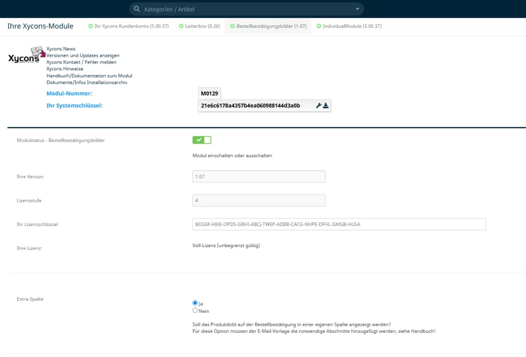Open the Kategorien / Artikel search dropdown arrow
This screenshot has width=526, height=357.
point(357,9)
